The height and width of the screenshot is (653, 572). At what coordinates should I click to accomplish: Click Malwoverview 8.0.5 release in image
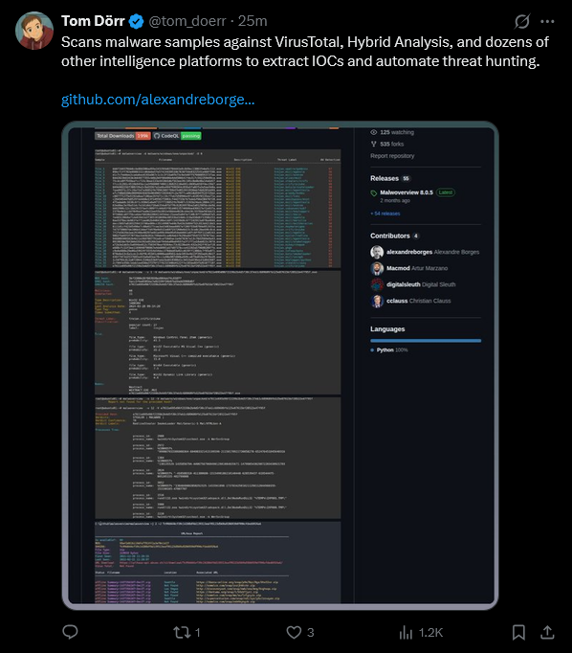(406, 192)
